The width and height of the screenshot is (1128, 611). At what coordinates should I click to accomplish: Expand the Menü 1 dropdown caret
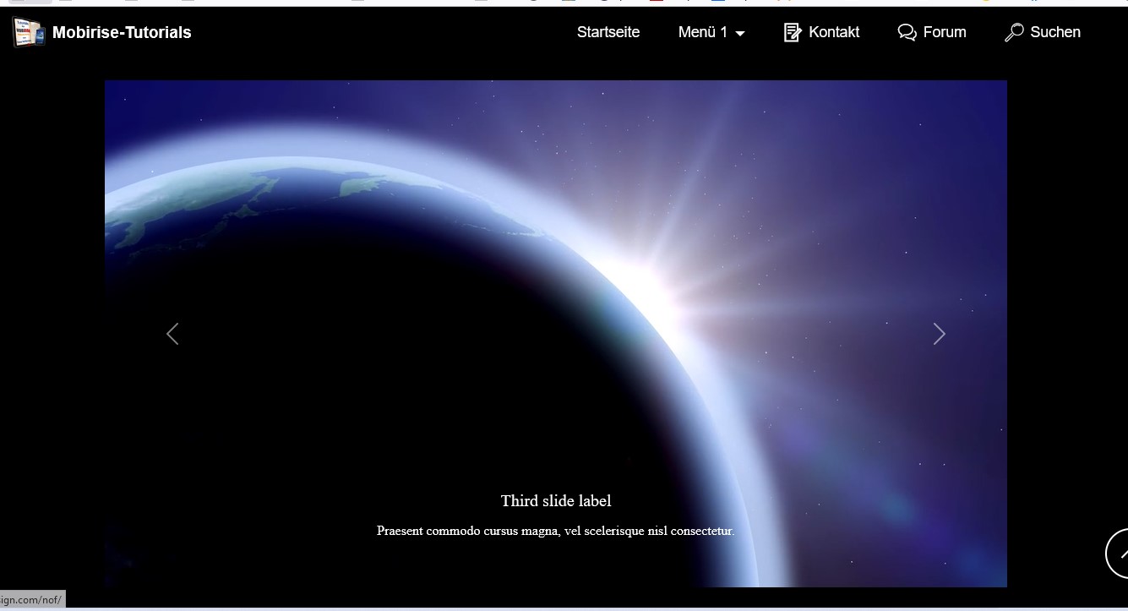tap(741, 34)
